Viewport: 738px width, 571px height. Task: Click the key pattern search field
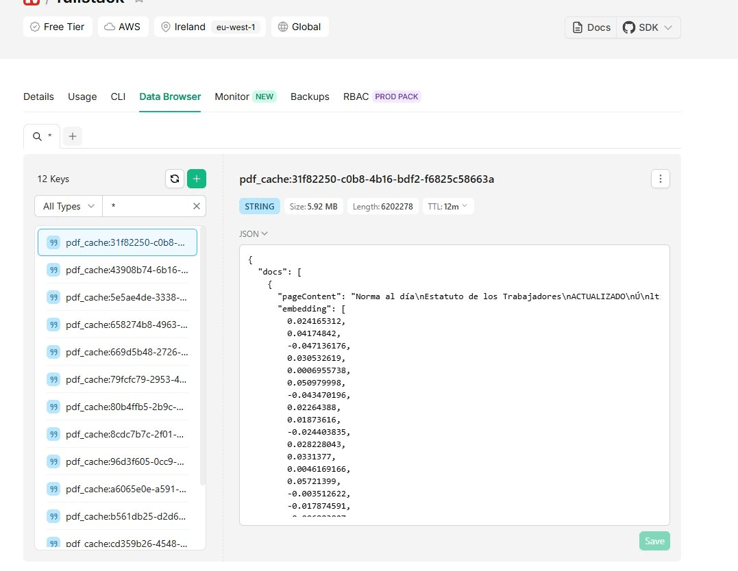pyautogui.click(x=145, y=206)
